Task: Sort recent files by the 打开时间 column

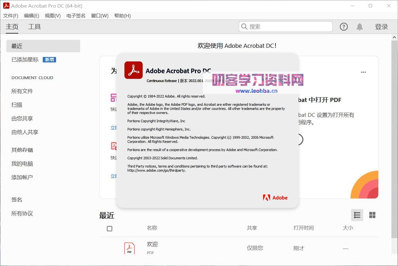Action: point(303,228)
